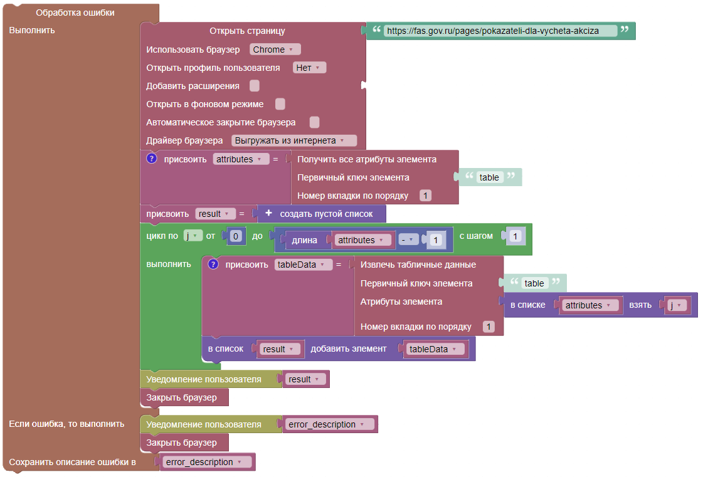Click the help icon on the attributes assignment block
The image size is (703, 477).
pos(152,158)
